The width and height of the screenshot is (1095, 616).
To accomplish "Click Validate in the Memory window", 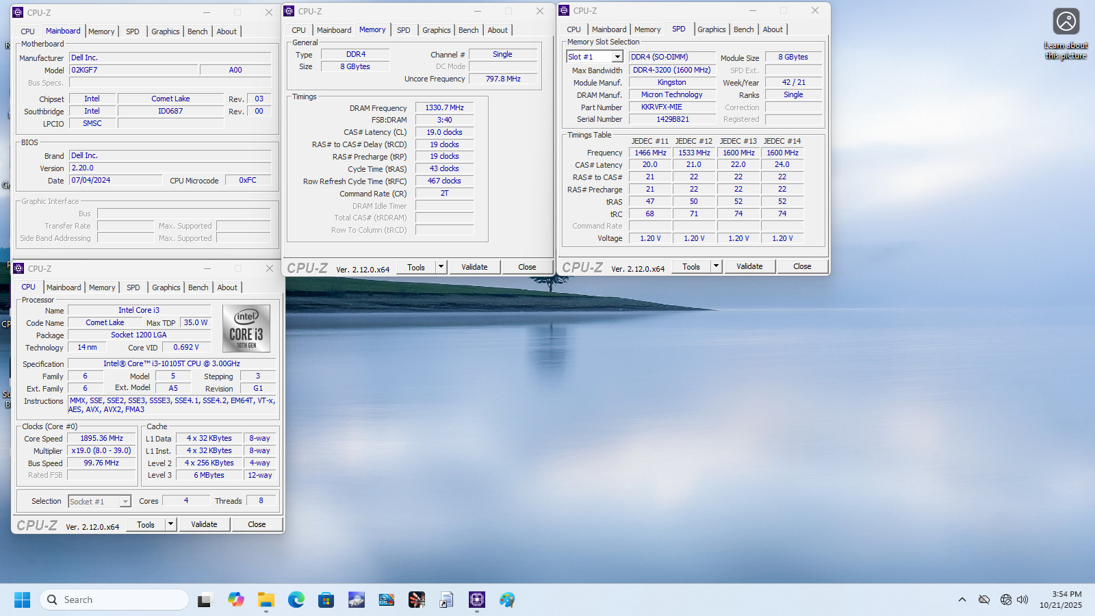I will [x=474, y=267].
